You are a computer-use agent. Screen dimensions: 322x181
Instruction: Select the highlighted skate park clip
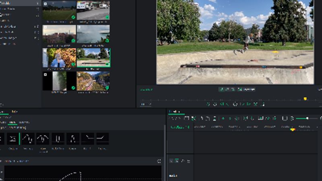click(93, 58)
